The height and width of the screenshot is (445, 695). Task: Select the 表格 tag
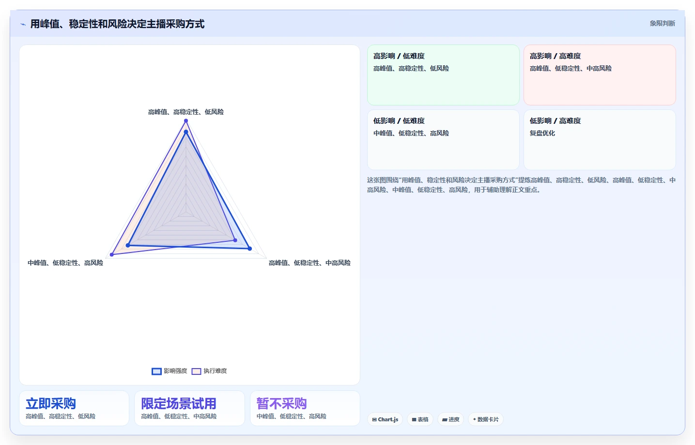(420, 419)
